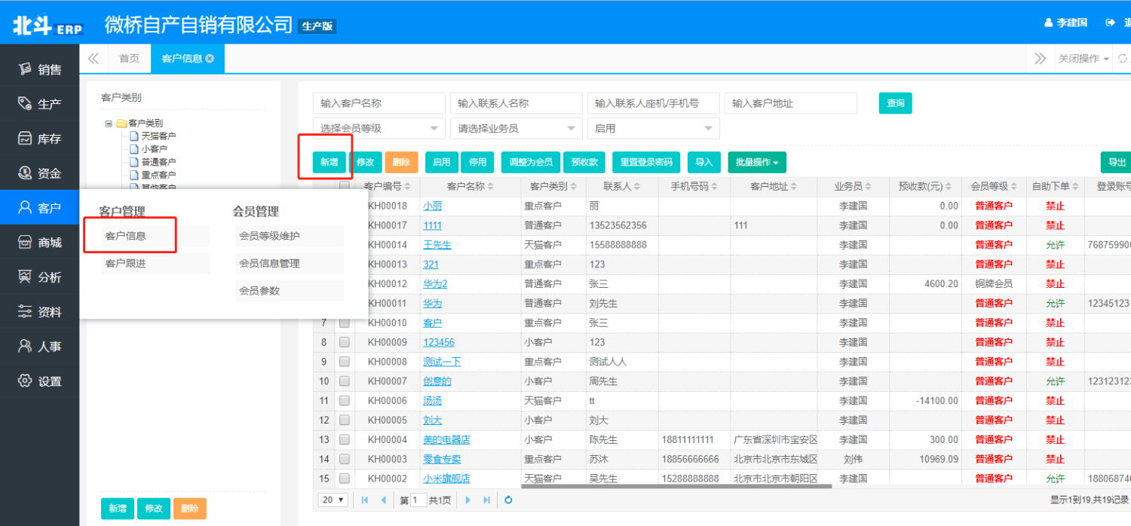Sort by 预收款(元) column header
Viewport: 1131px width, 526px height.
925,186
